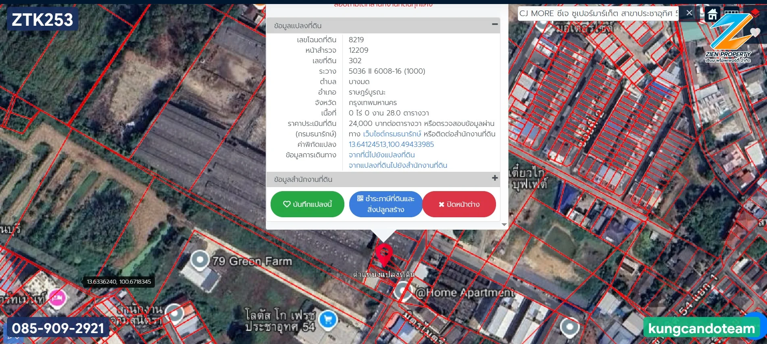Click the โลตัส โก เฟรช ประชาอุทิศ 54 label
The width and height of the screenshot is (767, 344).
[x=280, y=320]
